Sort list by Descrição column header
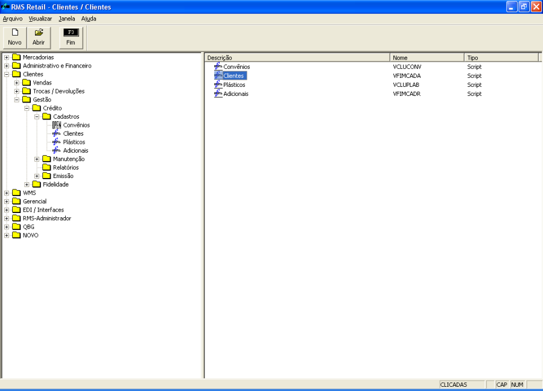543x391 pixels. [297, 57]
